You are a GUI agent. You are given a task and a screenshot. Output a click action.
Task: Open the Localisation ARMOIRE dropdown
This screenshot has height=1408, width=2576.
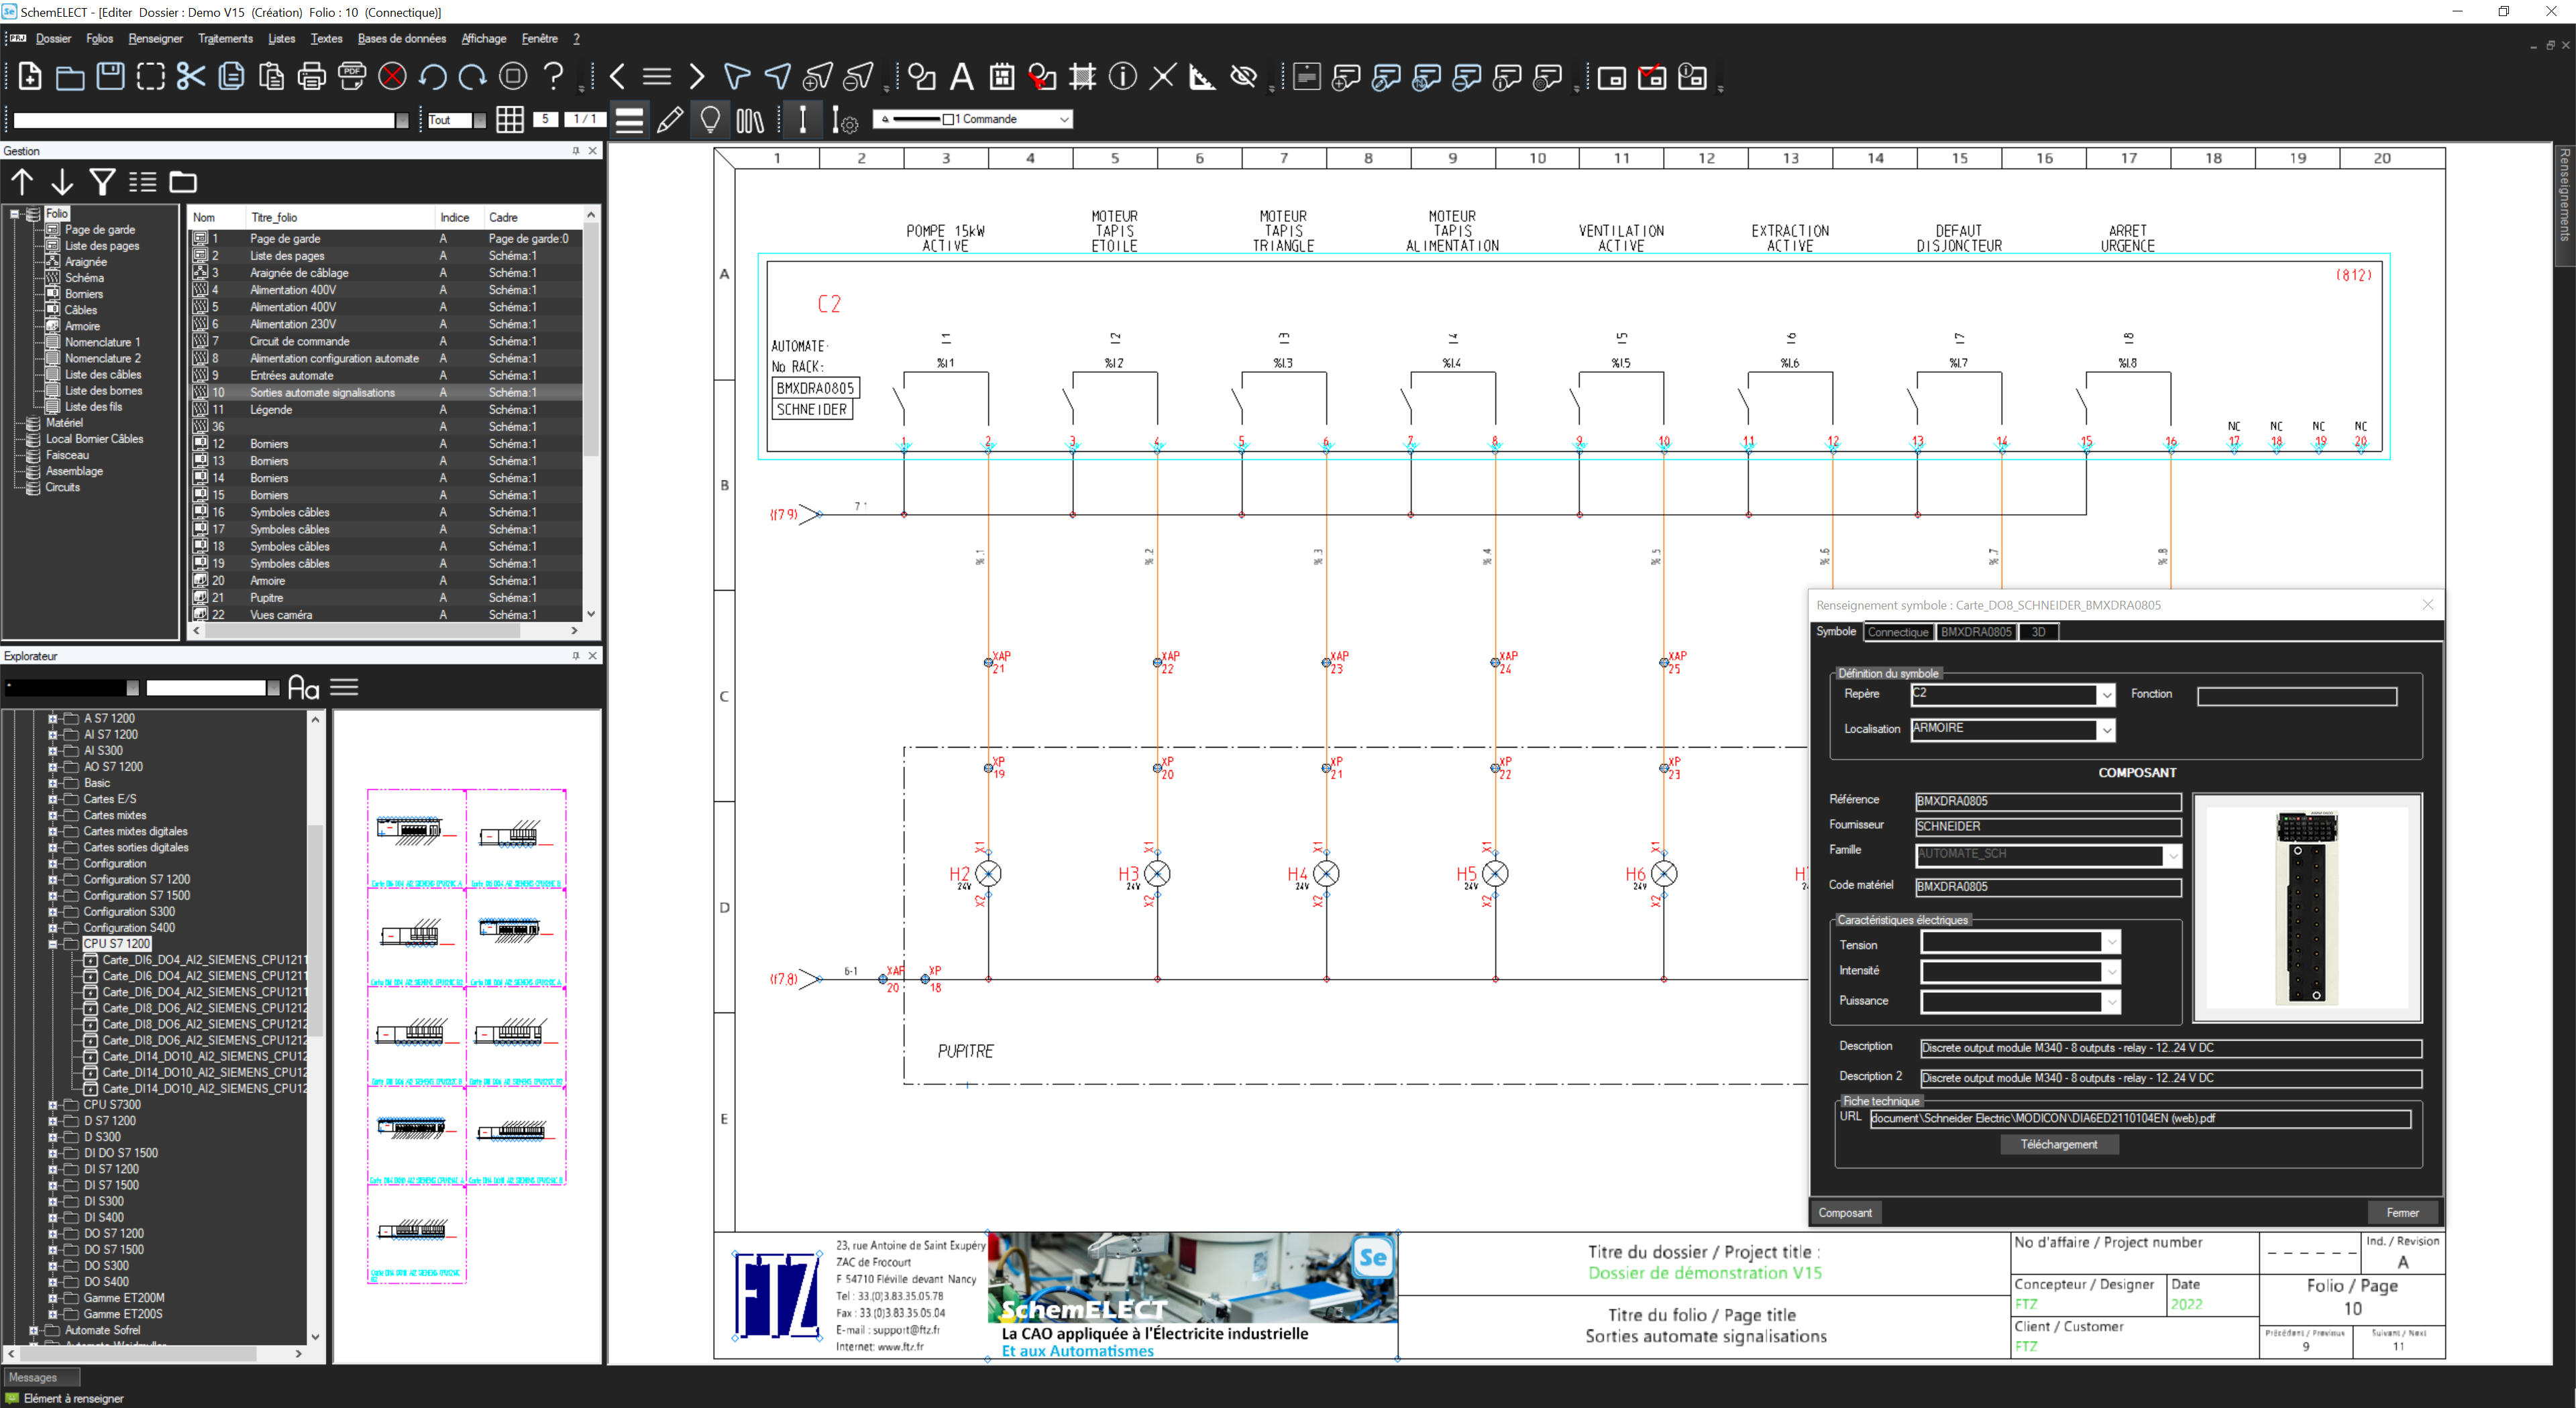[2106, 729]
